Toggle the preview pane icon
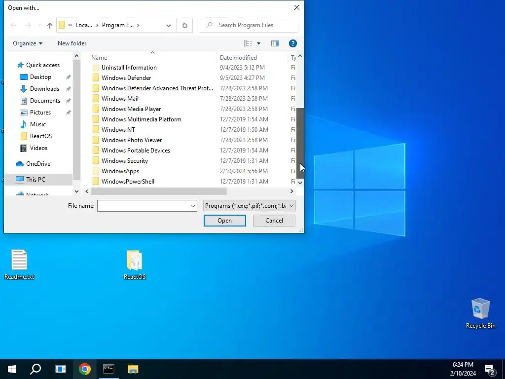This screenshot has width=505, height=379. (x=275, y=43)
